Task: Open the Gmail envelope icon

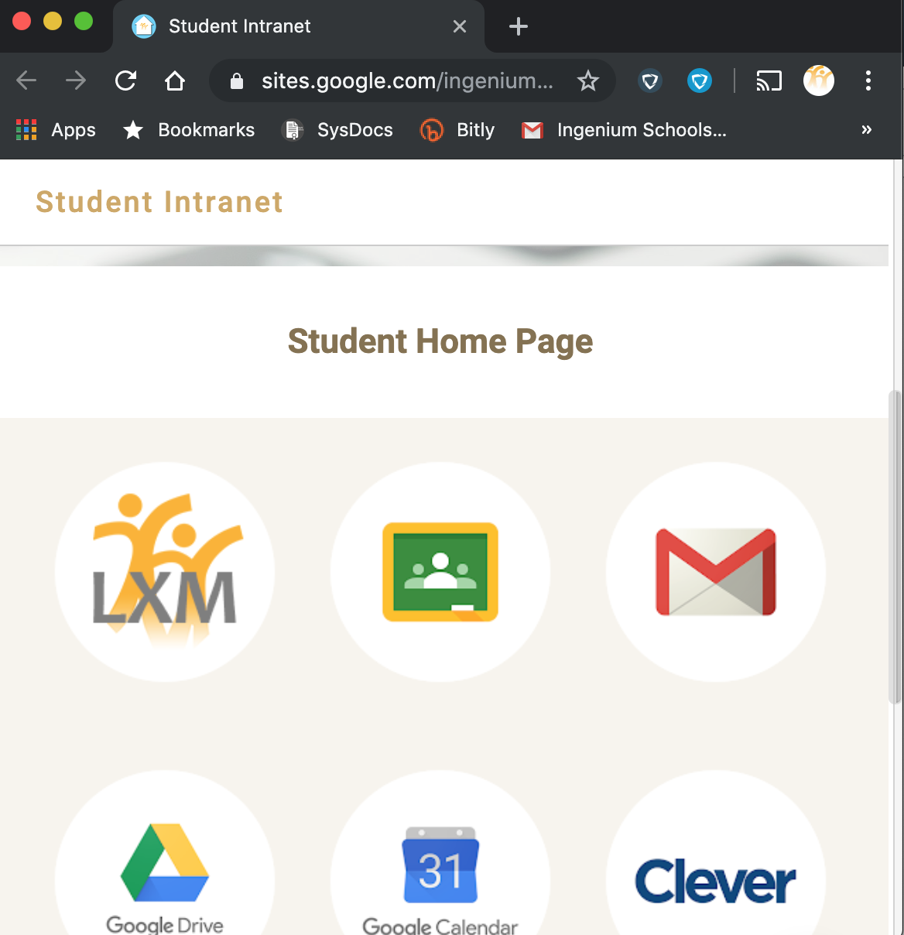Action: click(716, 572)
